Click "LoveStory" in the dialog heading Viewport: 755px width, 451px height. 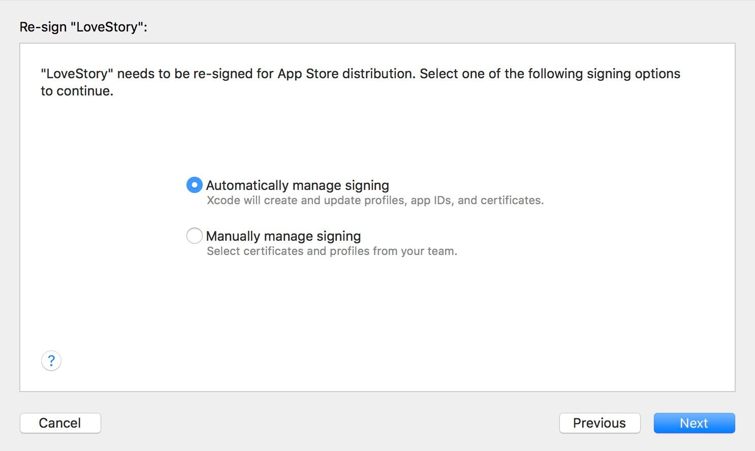coord(107,27)
